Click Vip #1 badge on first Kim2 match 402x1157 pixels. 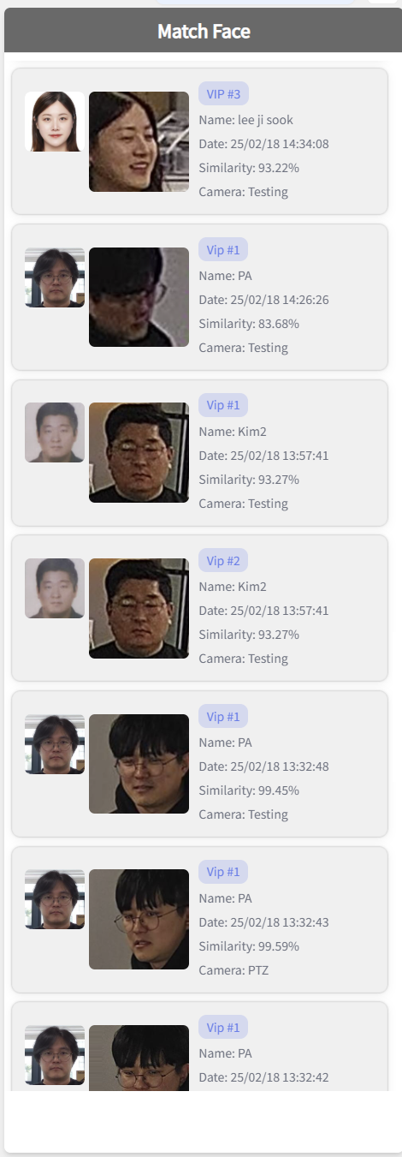coord(223,405)
